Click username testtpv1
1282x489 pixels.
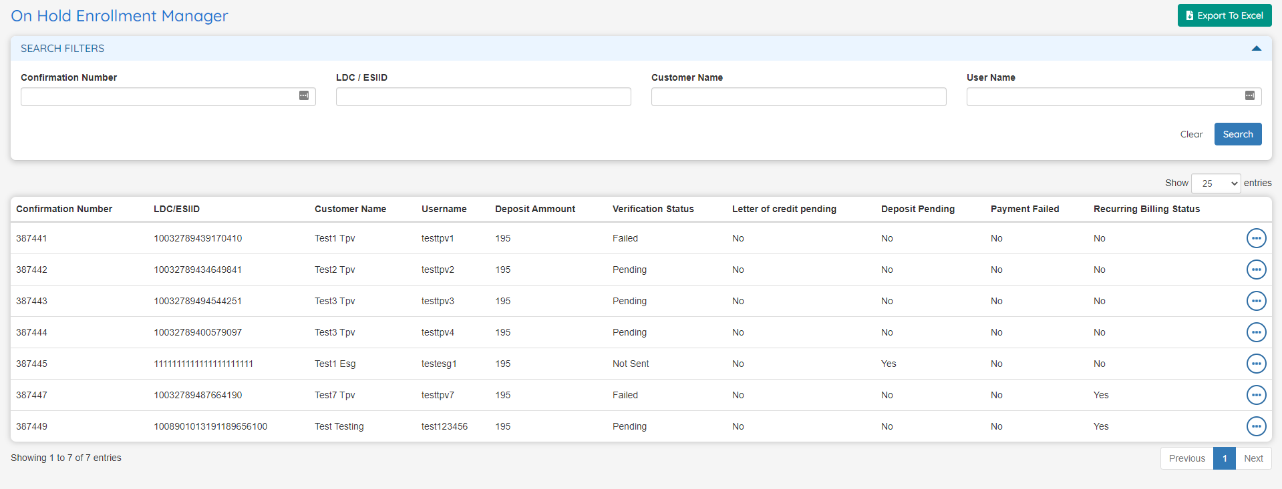point(438,238)
